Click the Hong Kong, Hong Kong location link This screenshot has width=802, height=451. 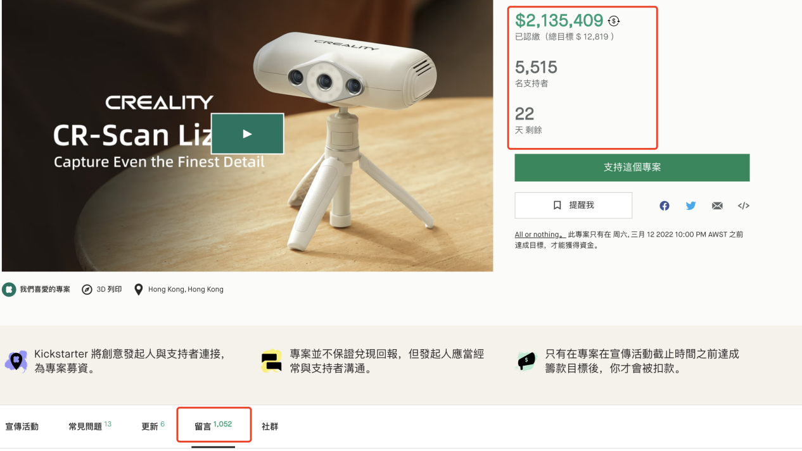(184, 289)
